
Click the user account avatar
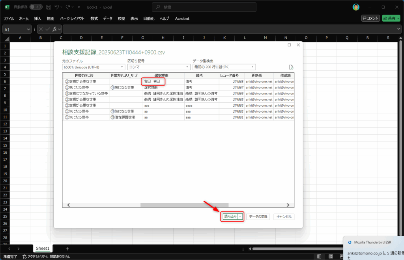[356, 7]
